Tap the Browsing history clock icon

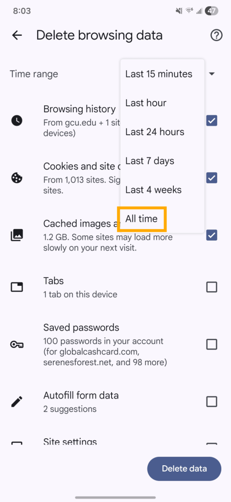(17, 121)
